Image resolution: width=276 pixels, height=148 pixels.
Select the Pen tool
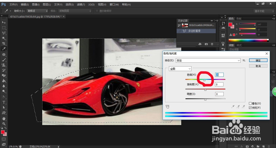click(x=4, y=97)
